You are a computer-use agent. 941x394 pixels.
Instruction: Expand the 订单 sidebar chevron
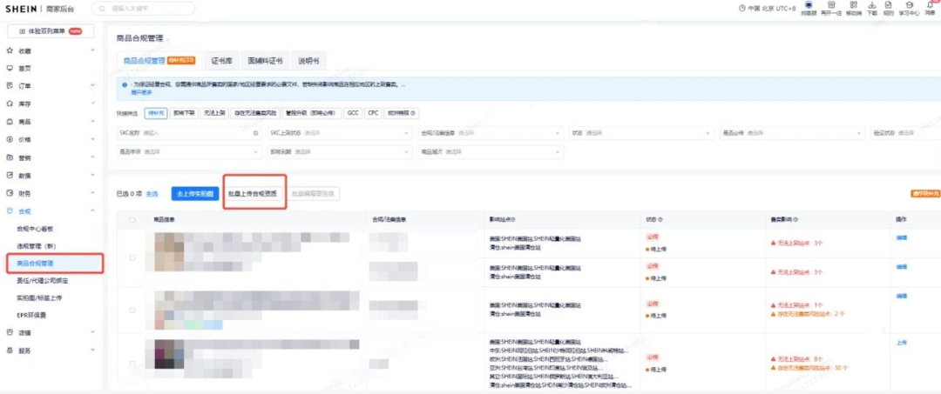pyautogui.click(x=92, y=85)
